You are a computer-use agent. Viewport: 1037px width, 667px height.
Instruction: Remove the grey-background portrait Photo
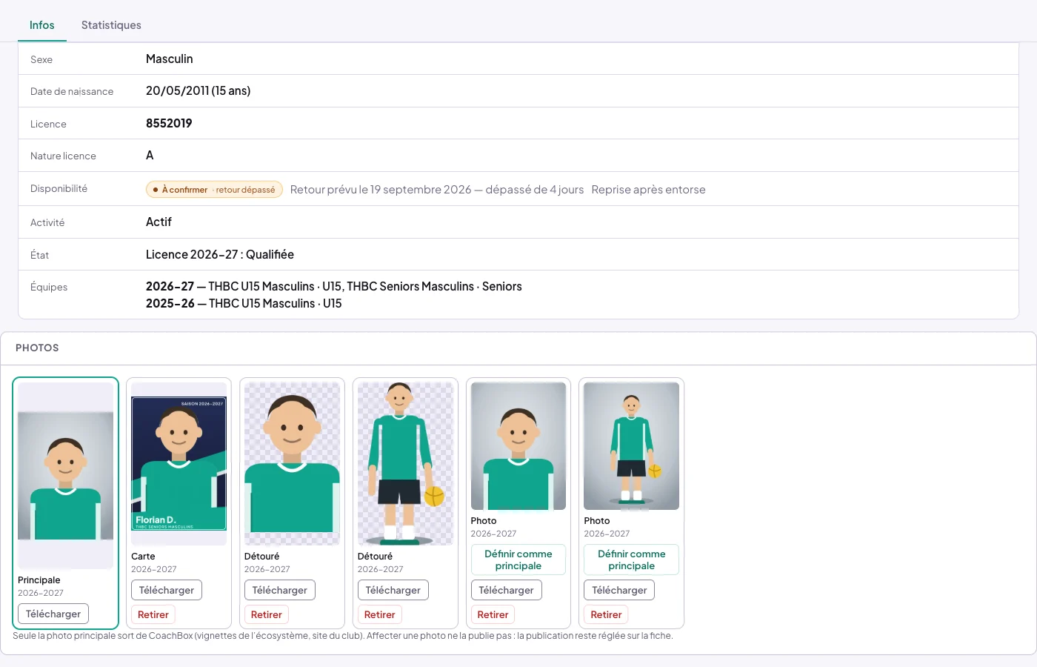493,614
